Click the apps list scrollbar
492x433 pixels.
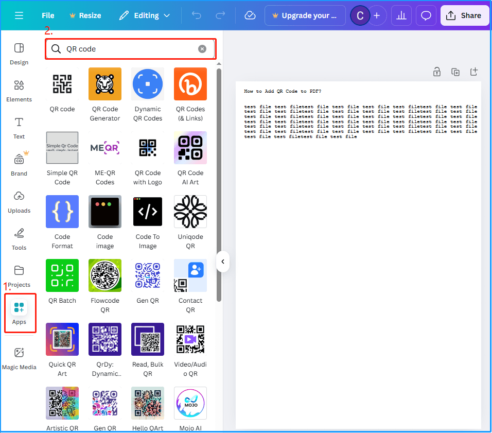point(219,185)
